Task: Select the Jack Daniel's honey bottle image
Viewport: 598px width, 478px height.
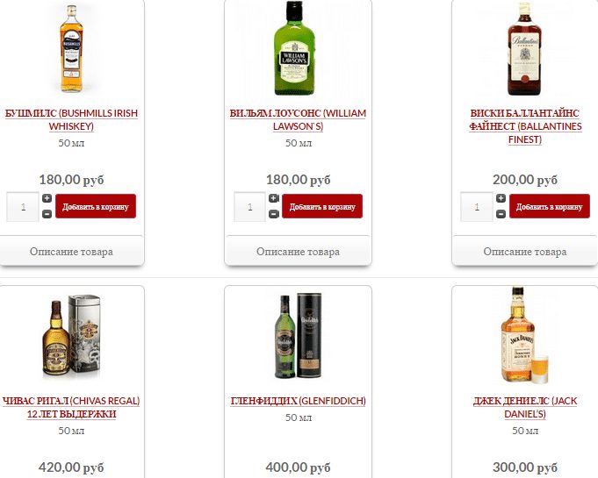Action: (524, 335)
